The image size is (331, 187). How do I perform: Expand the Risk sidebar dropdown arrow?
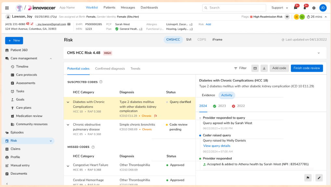click(51, 141)
